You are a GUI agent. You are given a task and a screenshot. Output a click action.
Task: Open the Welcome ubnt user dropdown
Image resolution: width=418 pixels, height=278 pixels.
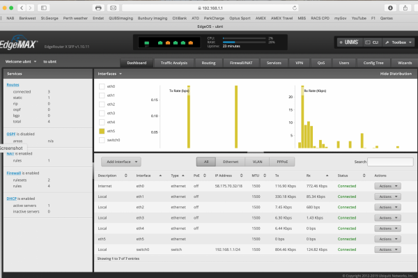pos(21,61)
